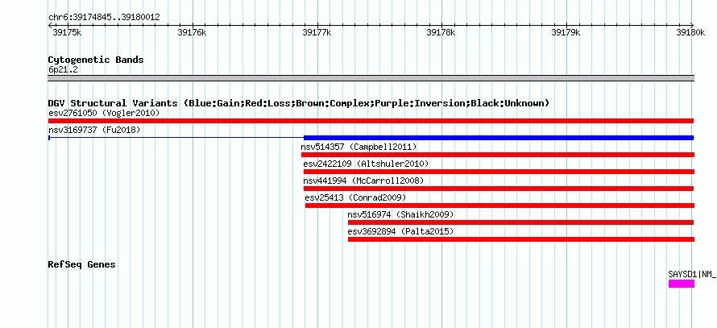The height and width of the screenshot is (328, 717).
Task: Select the red esv2761050 loss bar
Action: (371, 121)
